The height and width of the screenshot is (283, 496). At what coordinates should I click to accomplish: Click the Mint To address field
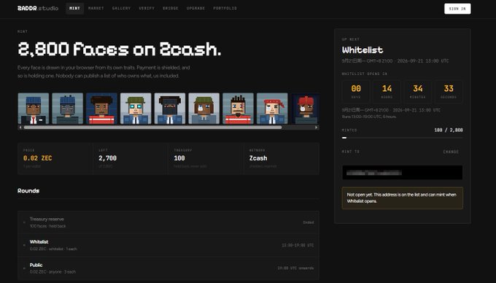click(x=403, y=173)
